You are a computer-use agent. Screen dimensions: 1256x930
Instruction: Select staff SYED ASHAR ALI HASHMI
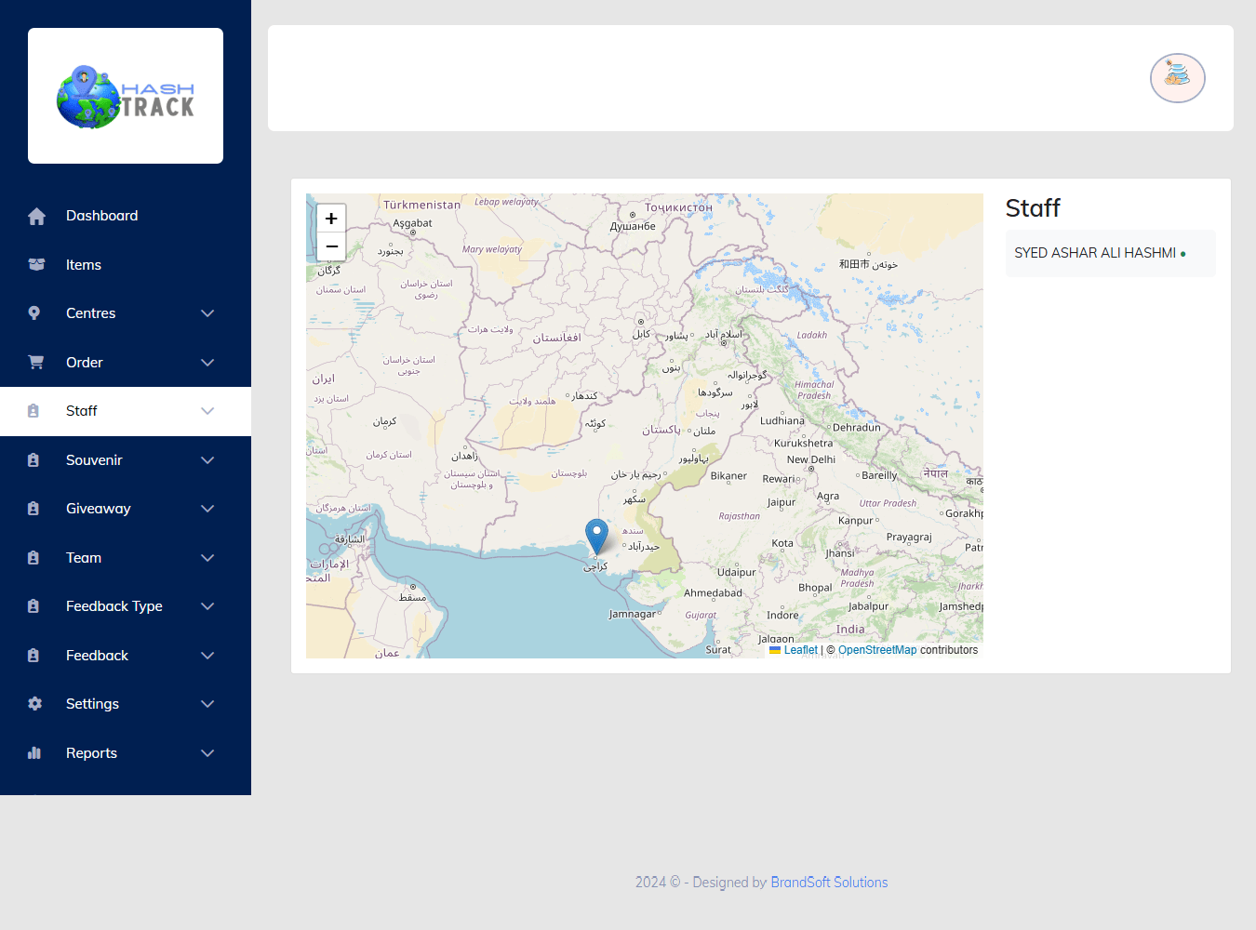[1095, 253]
